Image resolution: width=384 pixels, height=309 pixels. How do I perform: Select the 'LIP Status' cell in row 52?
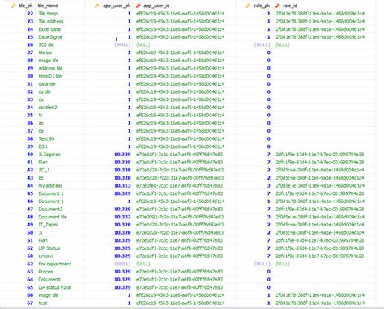point(49,248)
